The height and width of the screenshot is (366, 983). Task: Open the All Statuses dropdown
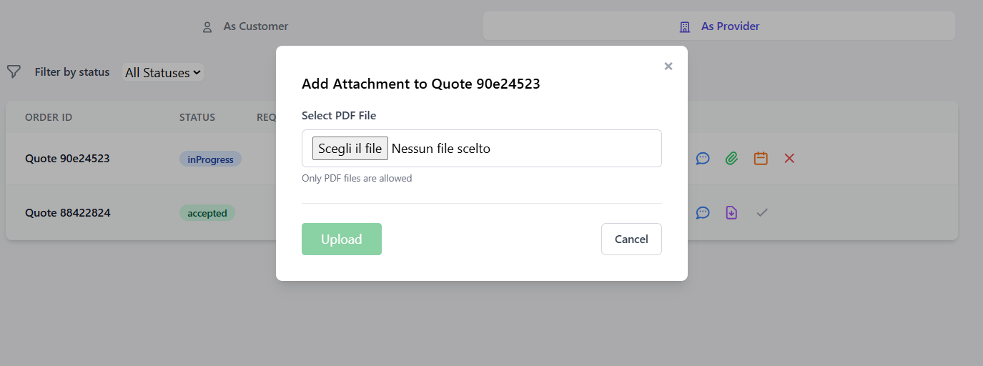163,72
